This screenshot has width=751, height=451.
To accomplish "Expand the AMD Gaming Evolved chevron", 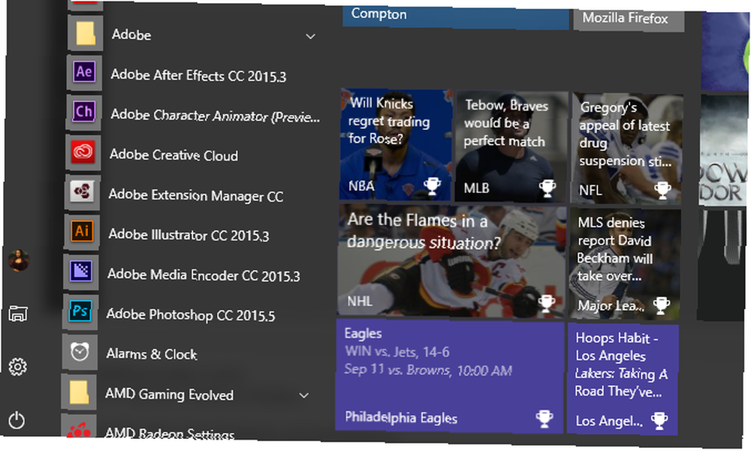I will tap(303, 395).
